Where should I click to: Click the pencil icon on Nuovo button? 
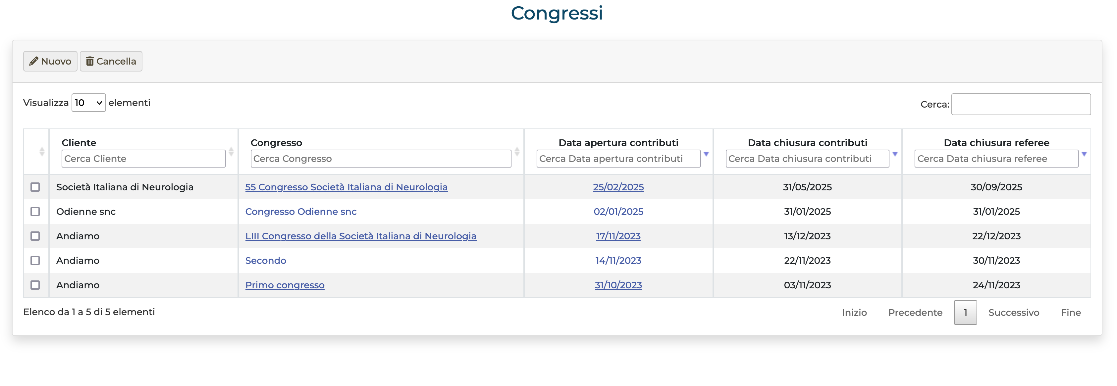coord(33,62)
